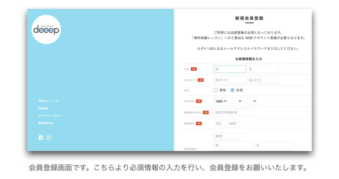Viewport: 339px width, 179px height.
Task: Expand the birth year dropdown showing 1985
Action: point(221,101)
